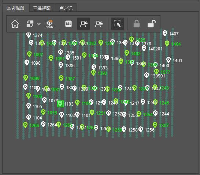Click the point label text 139901
Screen dimensions: 200x175
158,76
